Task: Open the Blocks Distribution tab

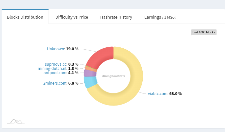Action: [x=25, y=17]
